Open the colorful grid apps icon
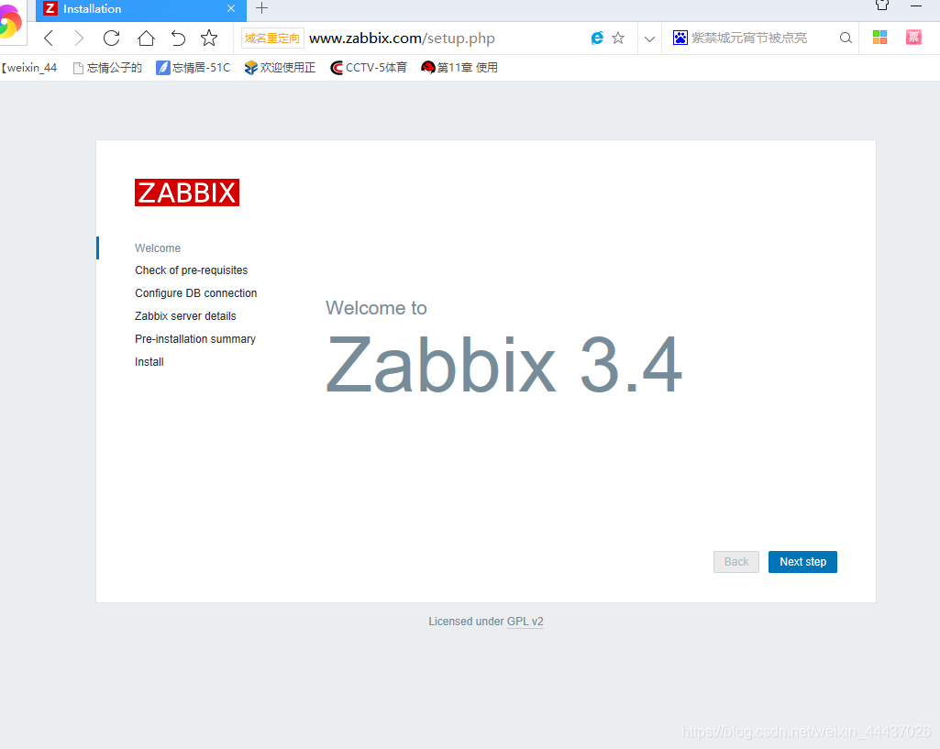 click(x=879, y=38)
